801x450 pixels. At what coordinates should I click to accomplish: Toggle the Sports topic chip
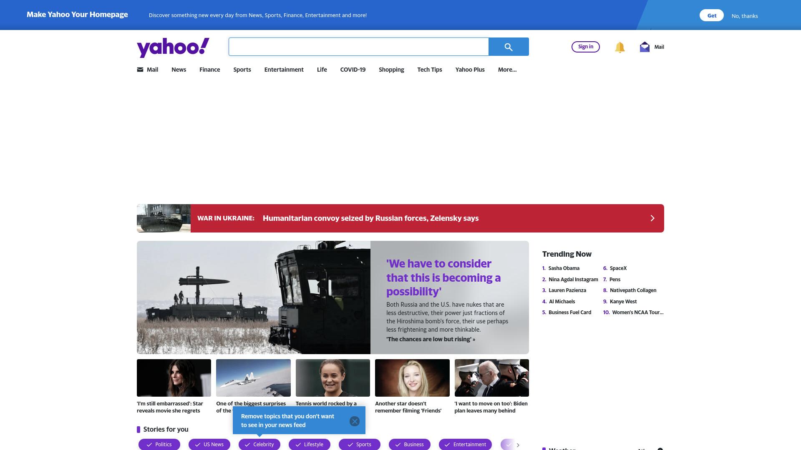tap(360, 445)
